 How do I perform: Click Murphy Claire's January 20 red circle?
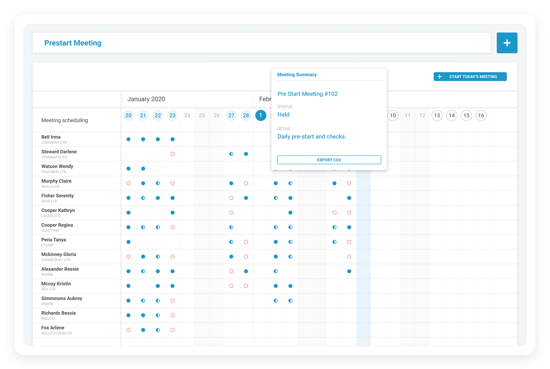point(128,183)
